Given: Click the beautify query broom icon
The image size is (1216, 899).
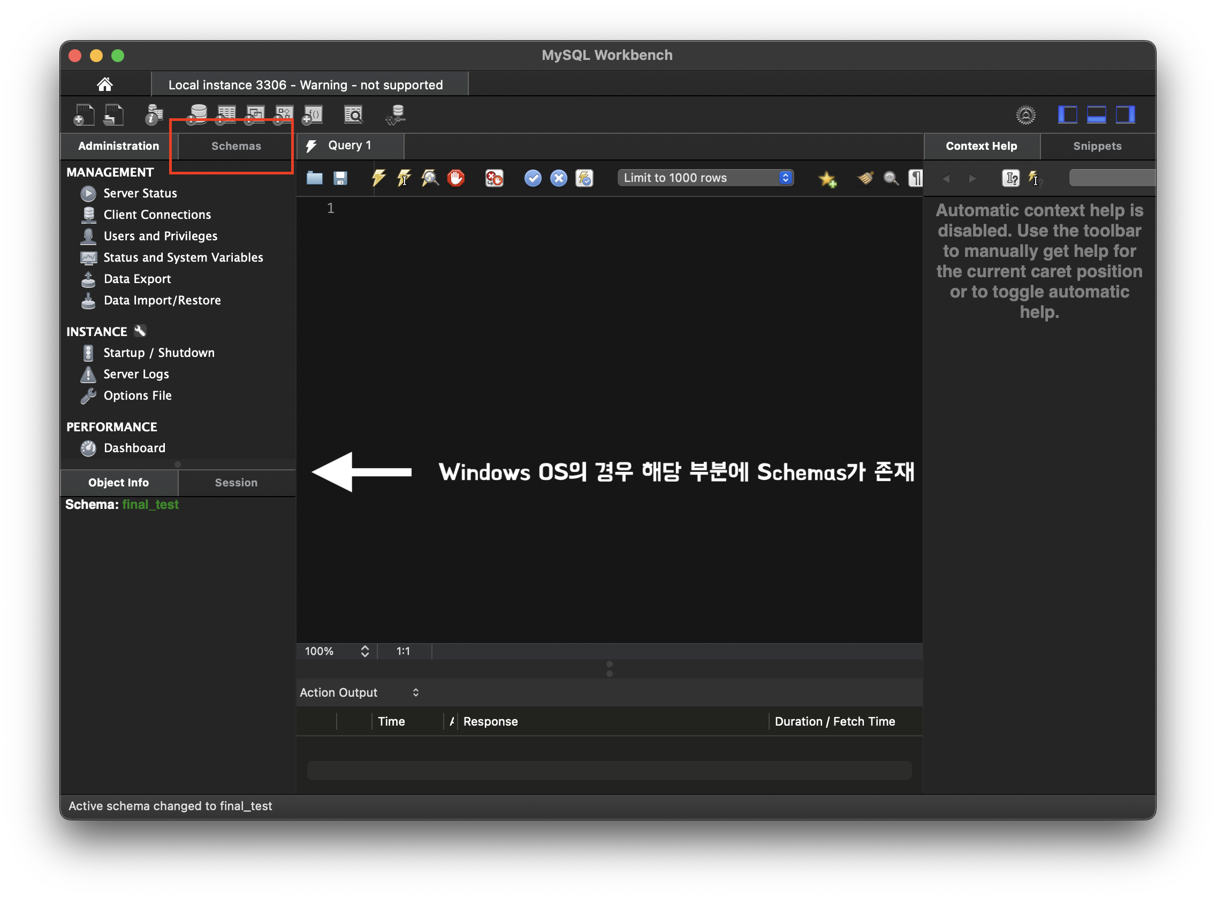Looking at the screenshot, I should [x=864, y=178].
